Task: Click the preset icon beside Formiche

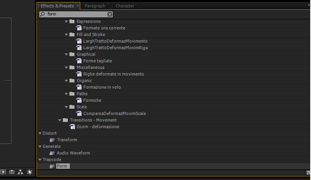Action: tap(79, 100)
